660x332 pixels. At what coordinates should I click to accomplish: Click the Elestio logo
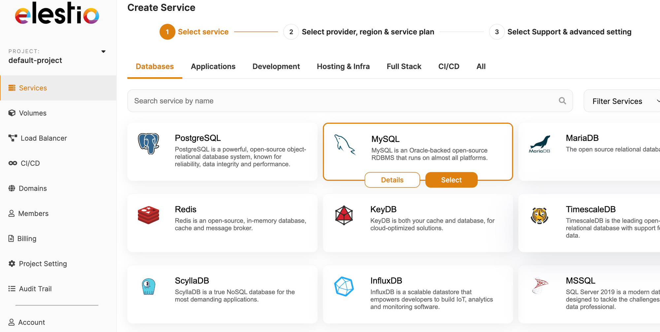pos(57,13)
